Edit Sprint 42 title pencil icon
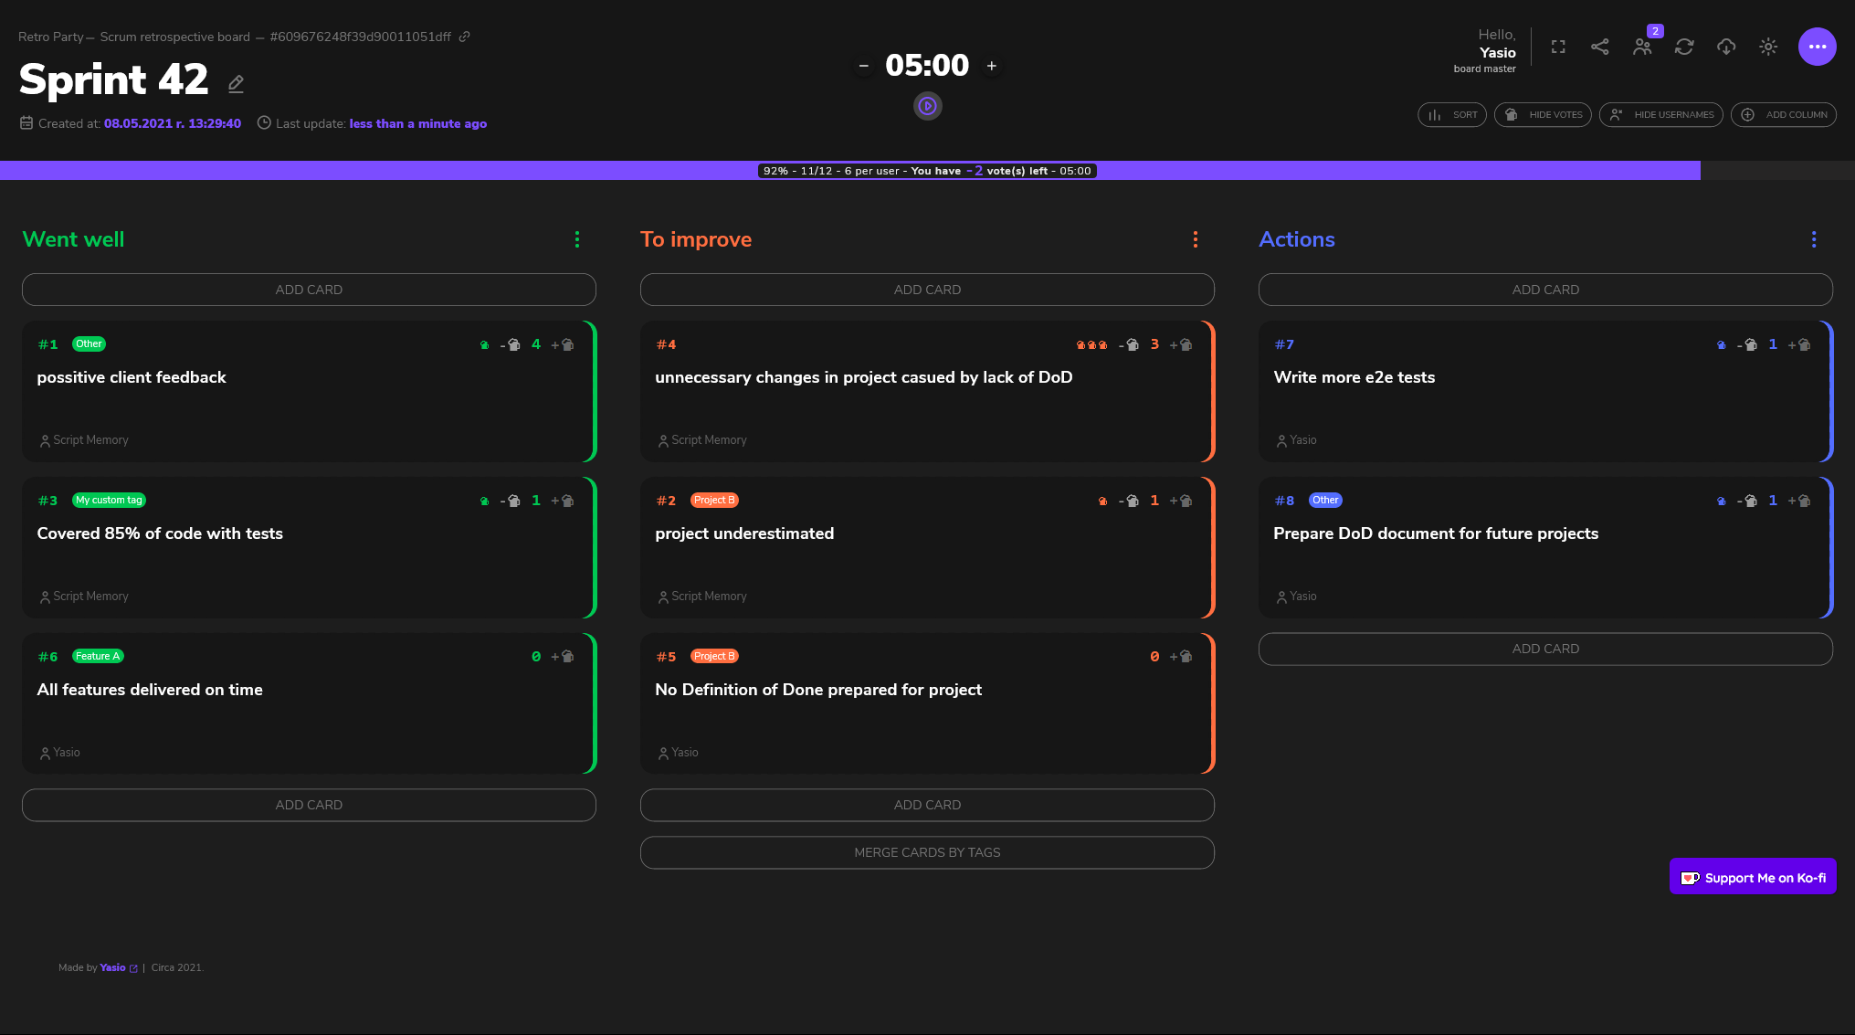Image resolution: width=1855 pixels, height=1035 pixels. point(236,84)
